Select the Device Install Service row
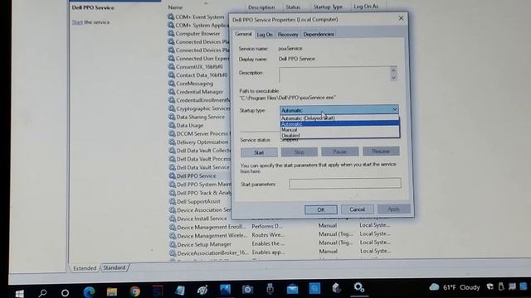 click(202, 219)
